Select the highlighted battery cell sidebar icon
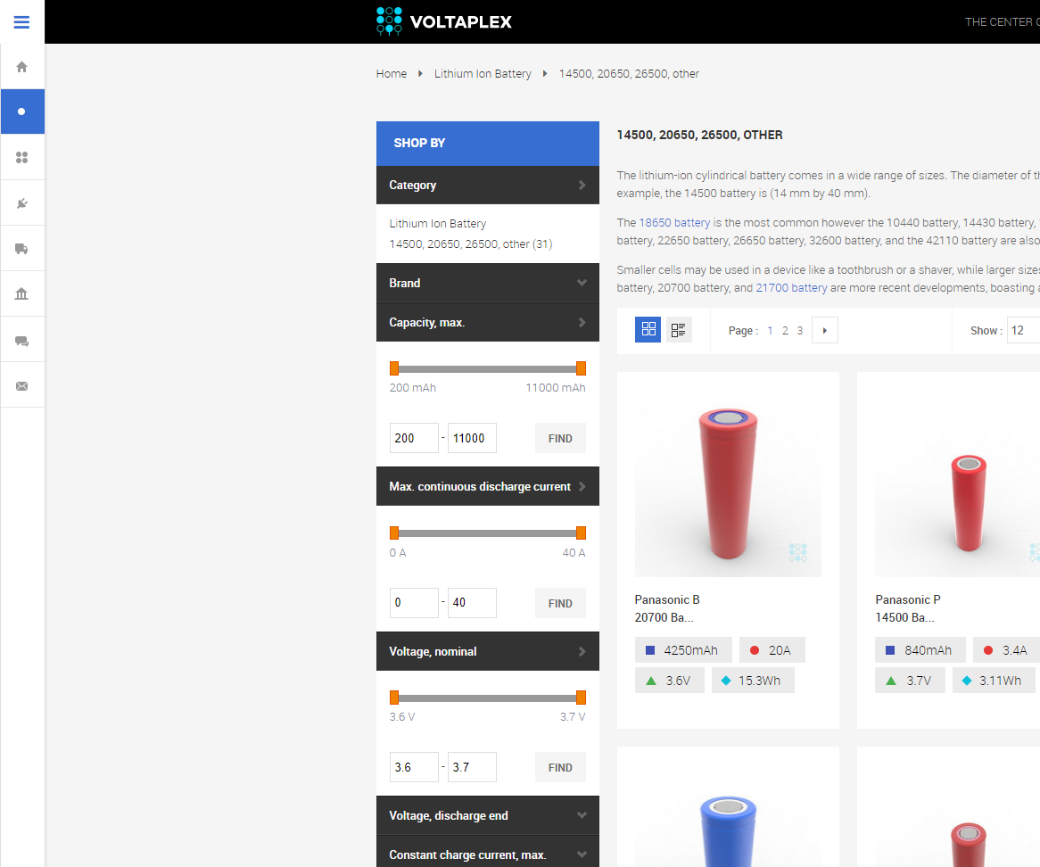Image resolution: width=1040 pixels, height=867 pixels. coord(22,111)
